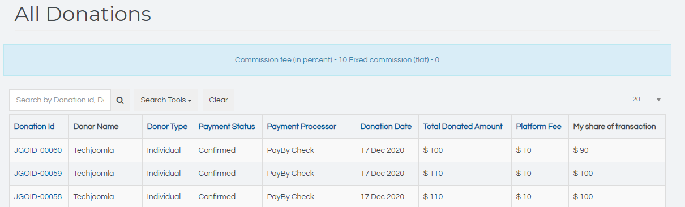Sort by Total Donated Amount column
The width and height of the screenshot is (685, 207).
click(463, 127)
